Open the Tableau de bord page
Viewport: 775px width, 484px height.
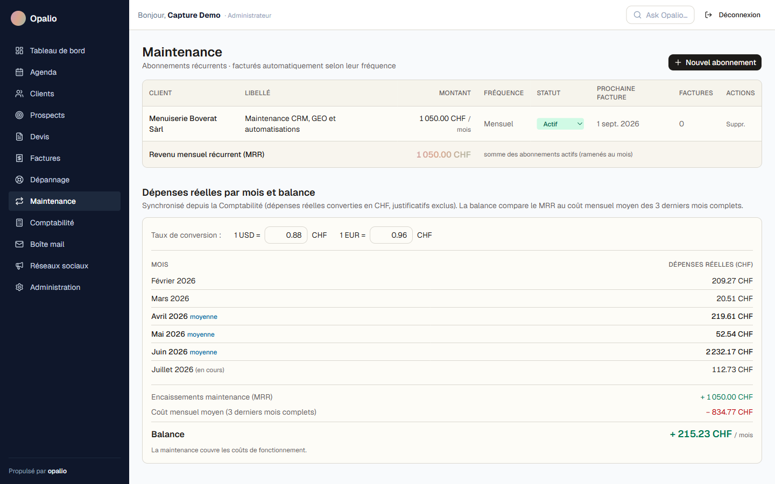tap(65, 51)
